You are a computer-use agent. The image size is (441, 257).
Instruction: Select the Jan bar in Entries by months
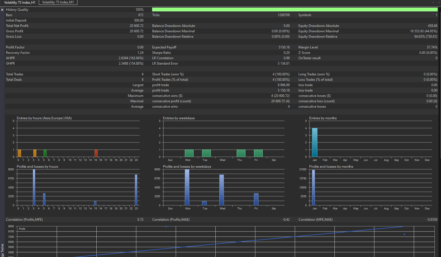pos(315,142)
